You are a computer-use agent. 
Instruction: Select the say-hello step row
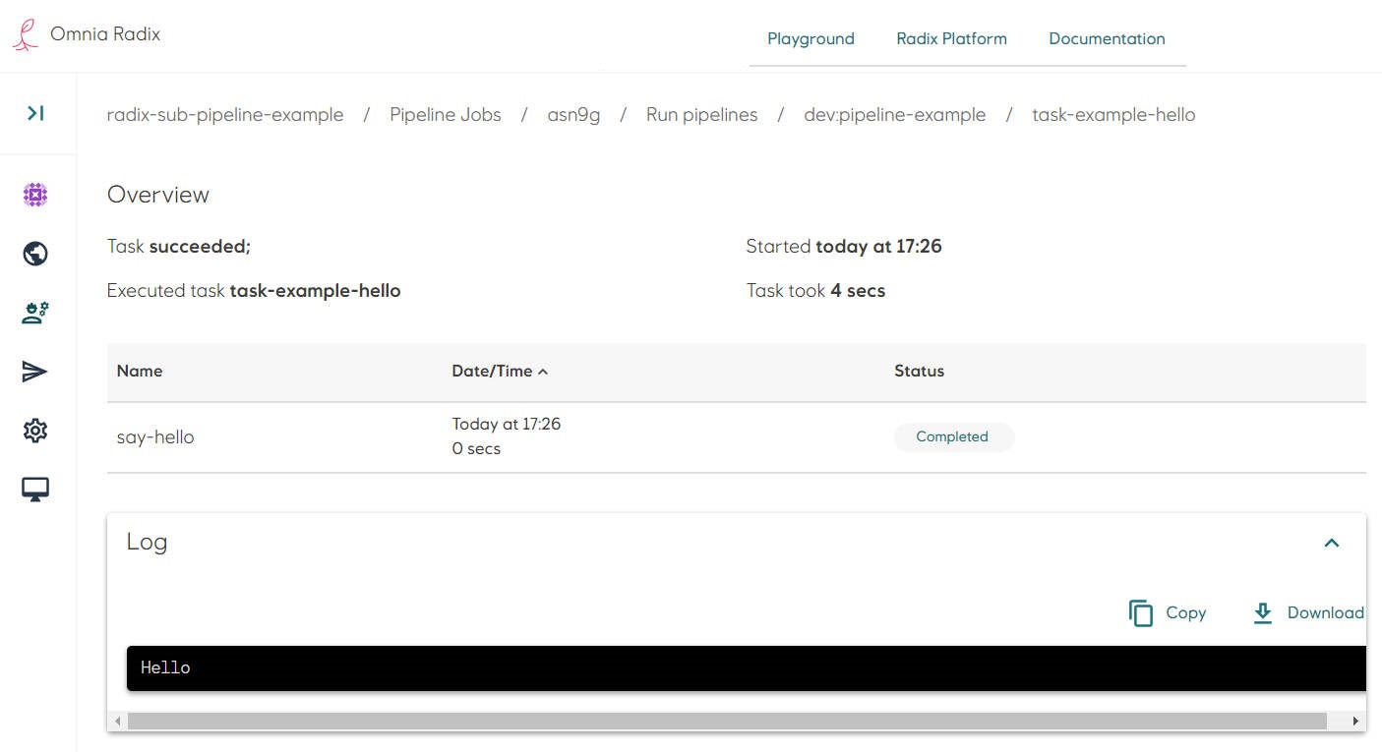(x=155, y=437)
